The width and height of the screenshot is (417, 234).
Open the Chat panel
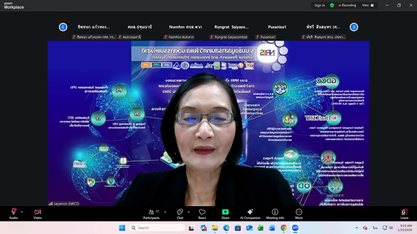click(x=180, y=214)
